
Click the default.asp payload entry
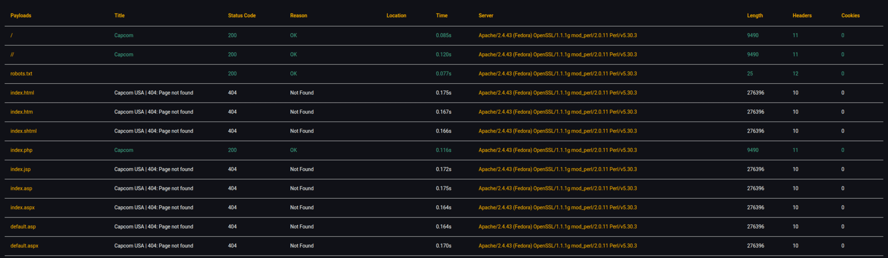click(23, 227)
